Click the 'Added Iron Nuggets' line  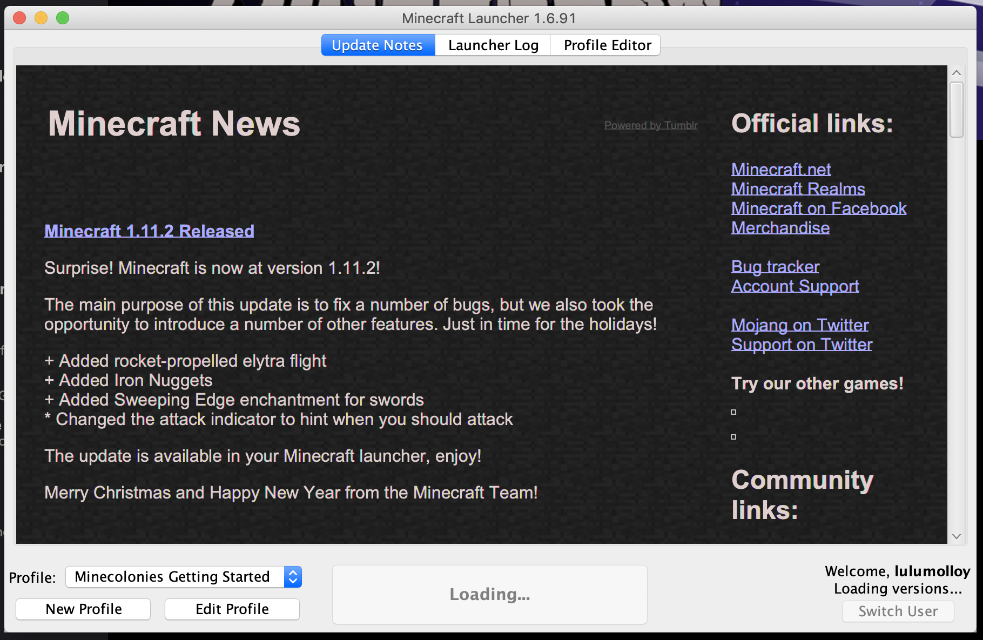[129, 381]
